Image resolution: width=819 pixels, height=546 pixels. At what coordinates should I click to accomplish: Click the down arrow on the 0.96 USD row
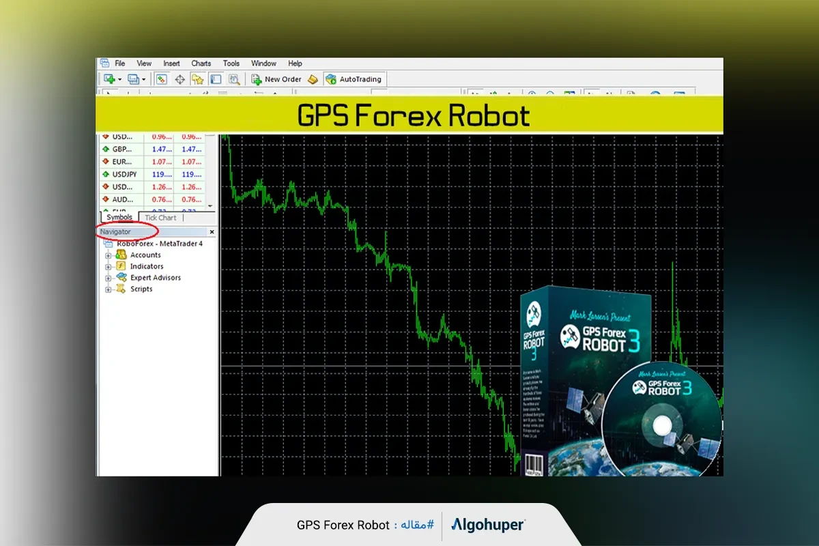pyautogui.click(x=106, y=136)
